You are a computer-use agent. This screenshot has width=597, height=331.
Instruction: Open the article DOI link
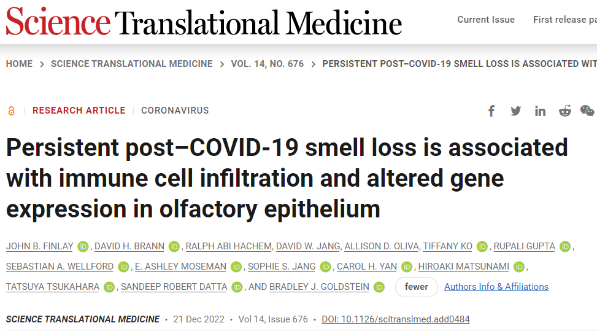pos(396,319)
